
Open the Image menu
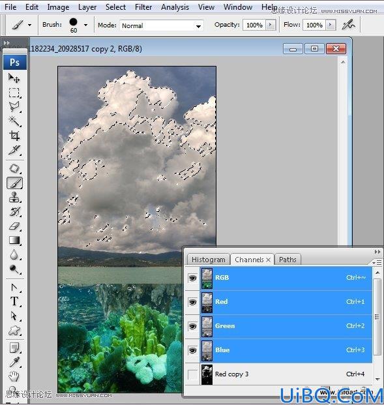coord(58,7)
